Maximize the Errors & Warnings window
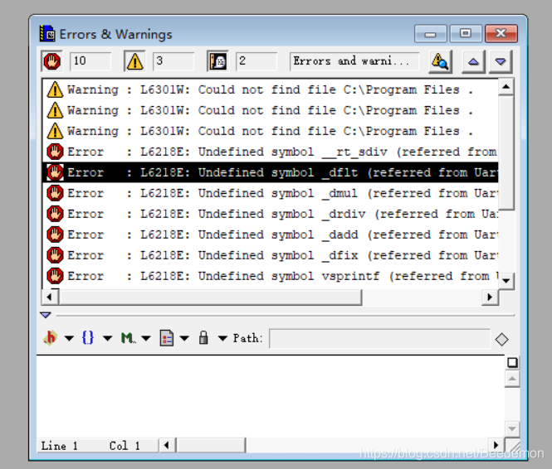552x469 pixels. pyautogui.click(x=466, y=34)
